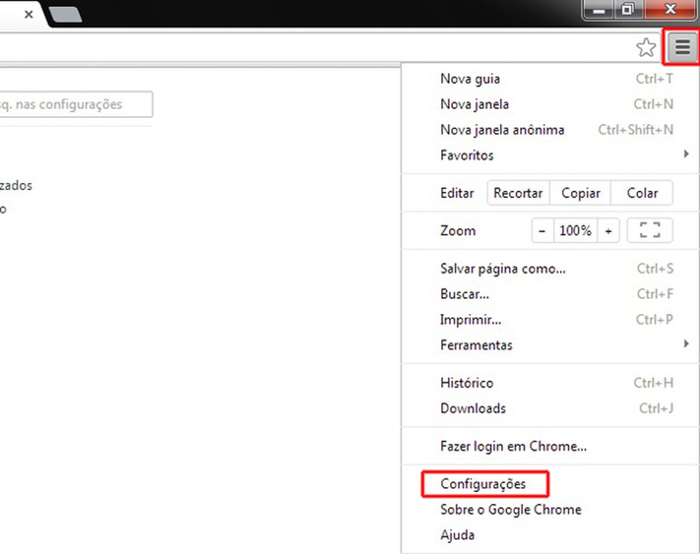Screen dimensions: 700x554
Task: Click the Copiar button
Action: 580,192
